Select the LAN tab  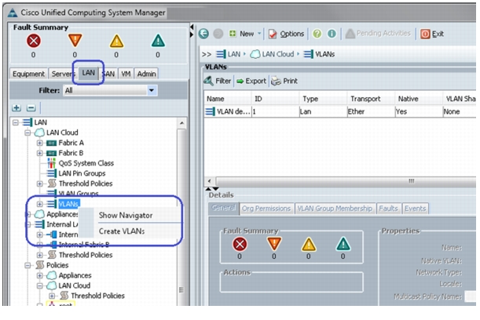tap(88, 73)
